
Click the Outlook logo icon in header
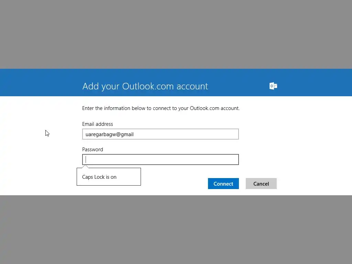coord(273,86)
